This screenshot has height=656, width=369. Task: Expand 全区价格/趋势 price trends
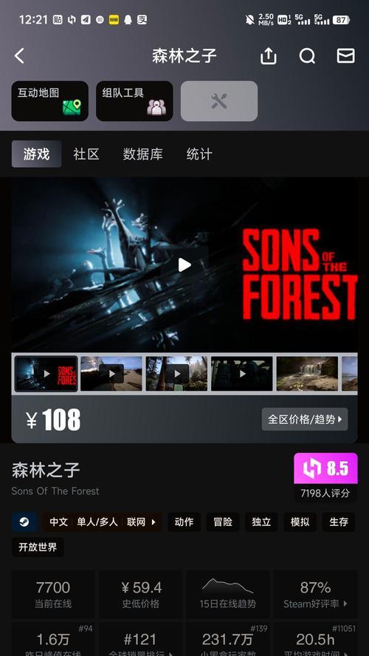coord(305,419)
